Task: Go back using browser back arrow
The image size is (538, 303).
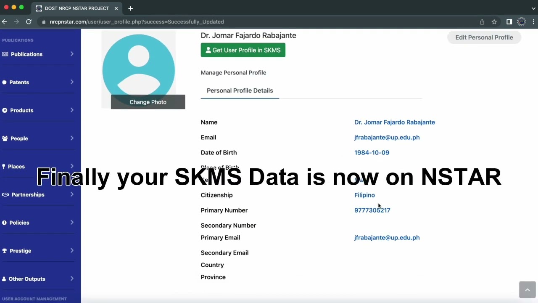Action: coord(4,21)
